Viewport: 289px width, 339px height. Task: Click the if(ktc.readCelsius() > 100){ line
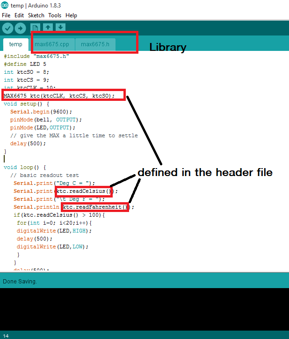pyautogui.click(x=59, y=215)
